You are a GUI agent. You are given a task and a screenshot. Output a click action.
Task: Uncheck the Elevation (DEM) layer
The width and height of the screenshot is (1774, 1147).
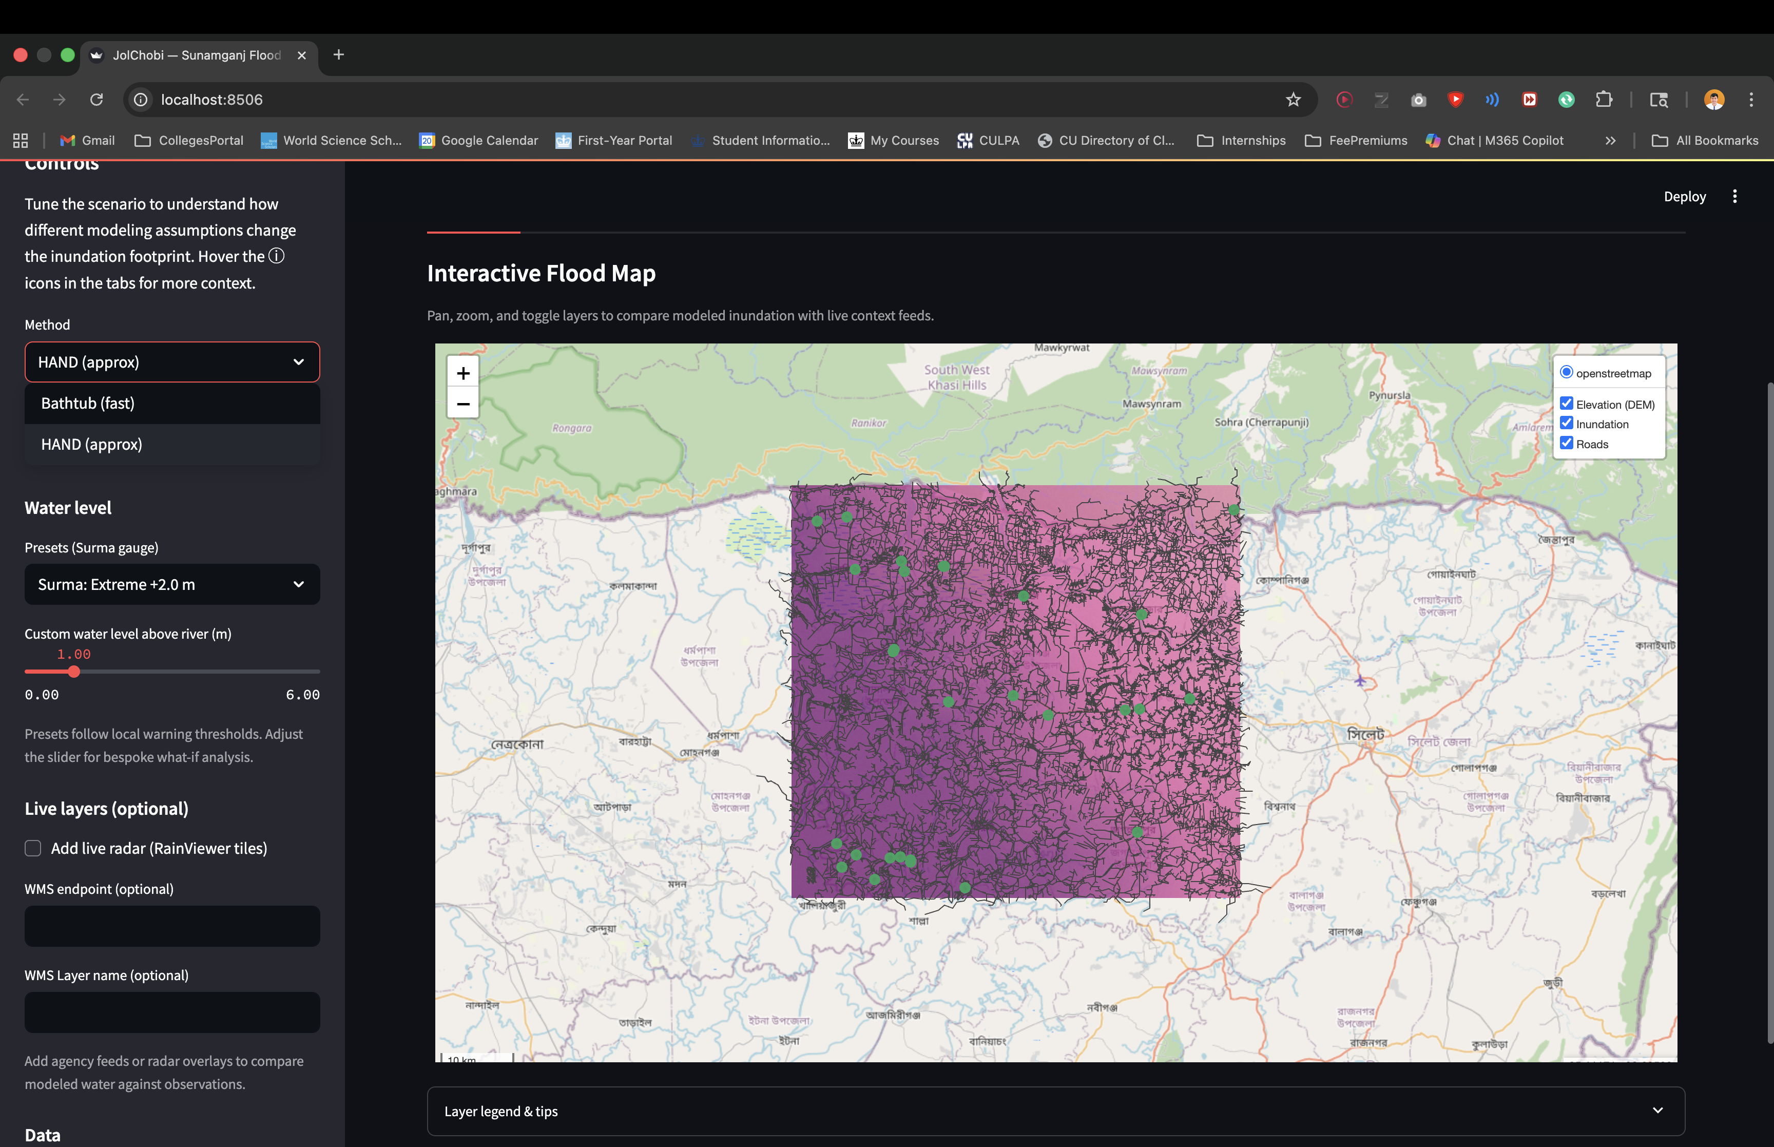(x=1566, y=404)
